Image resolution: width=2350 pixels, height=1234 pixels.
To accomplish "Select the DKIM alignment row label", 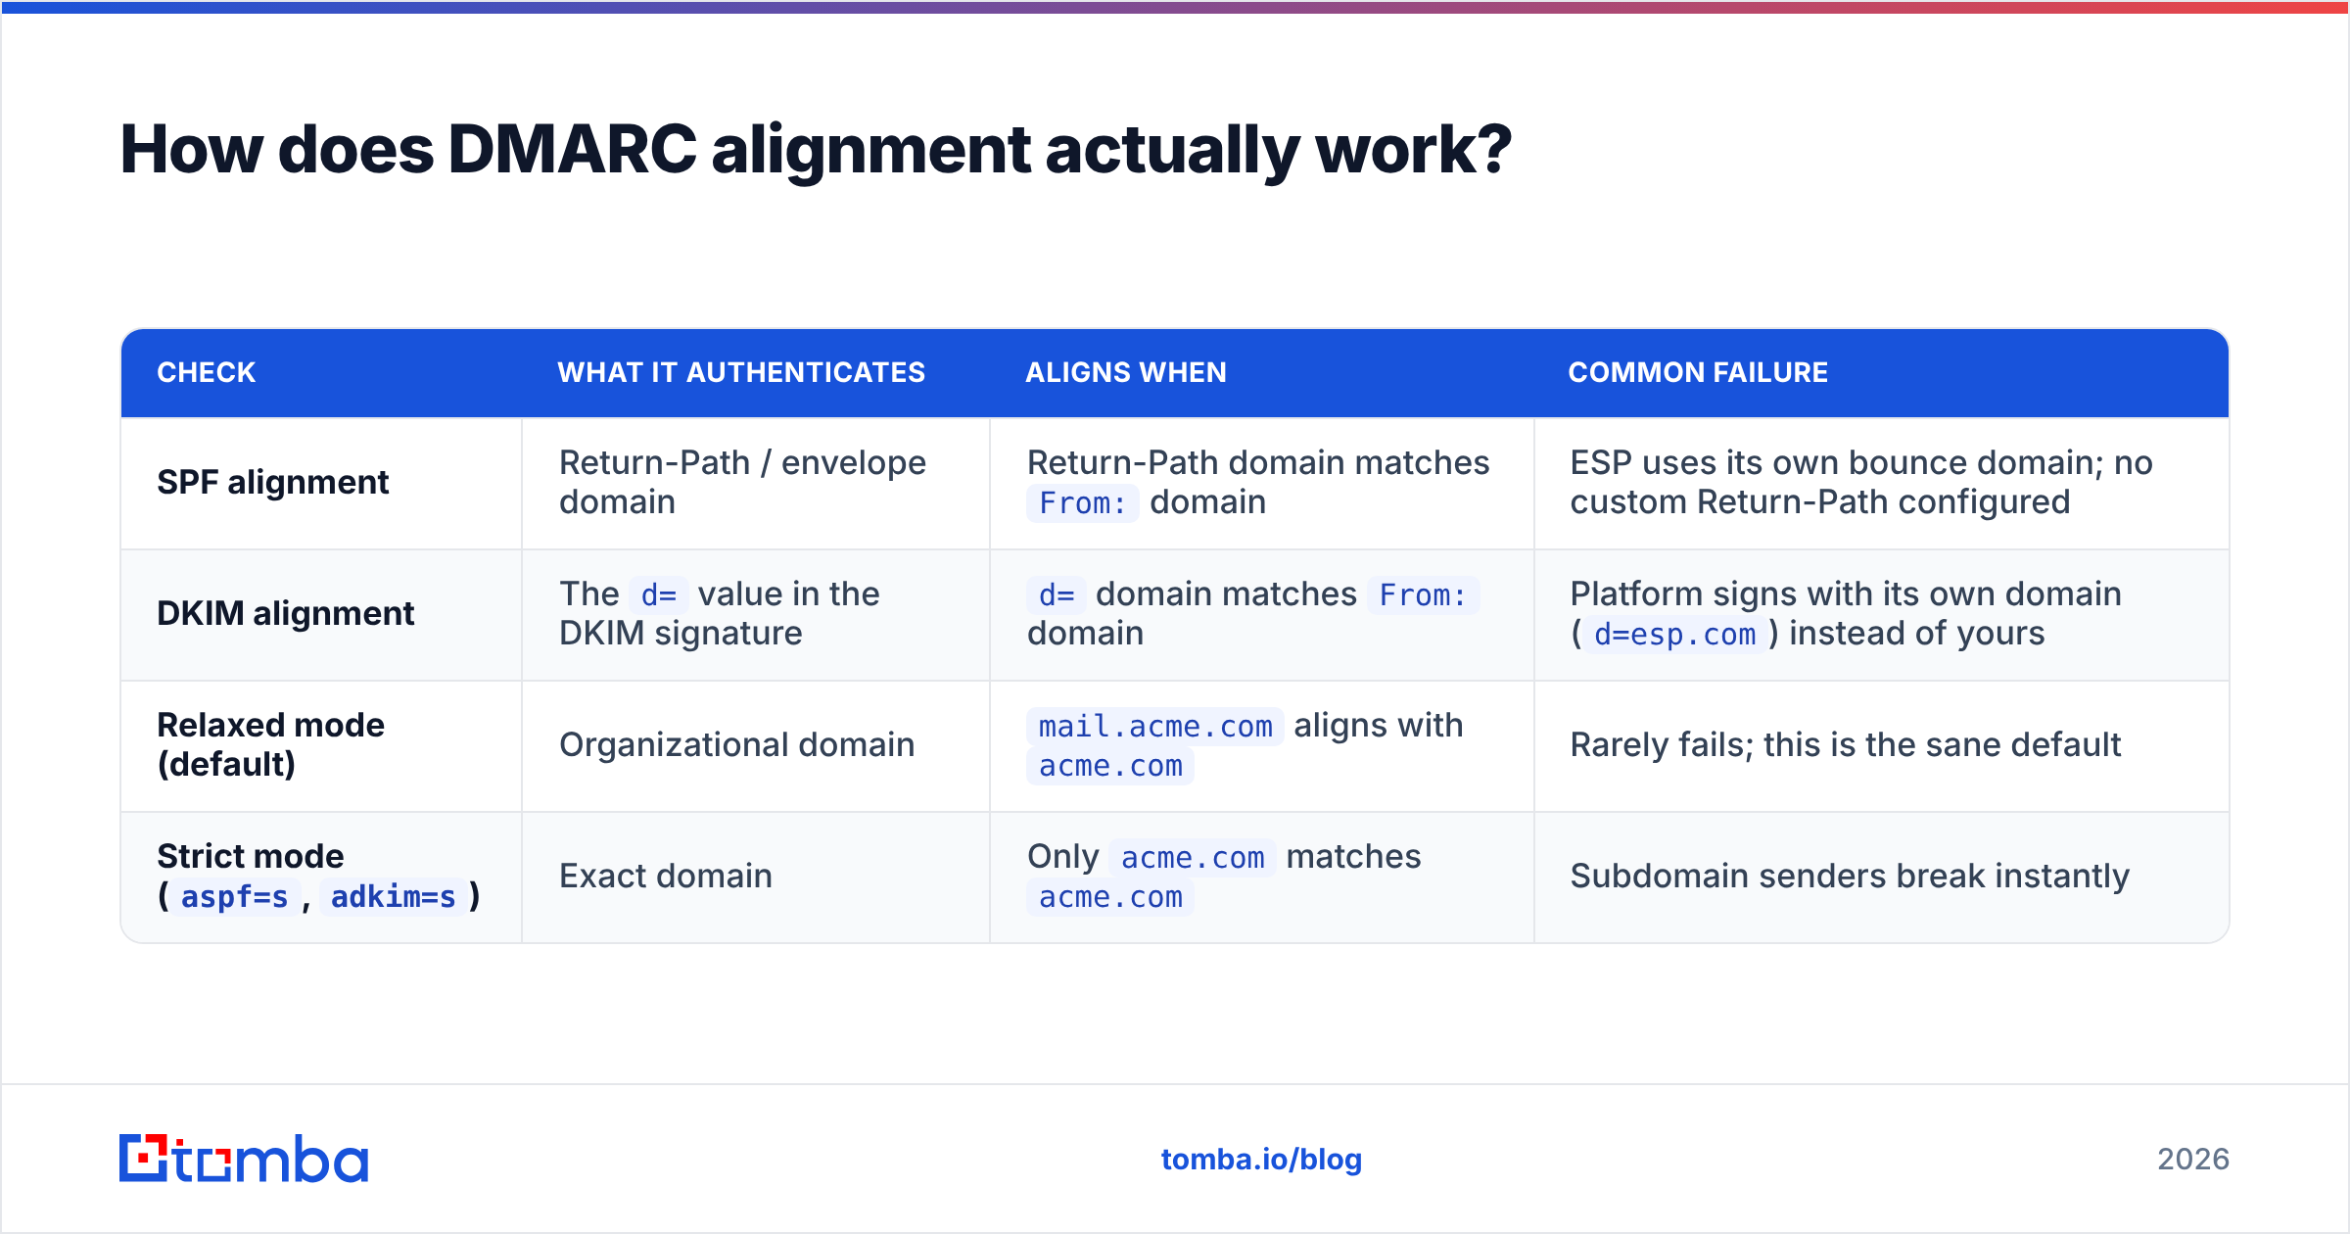I will point(286,614).
